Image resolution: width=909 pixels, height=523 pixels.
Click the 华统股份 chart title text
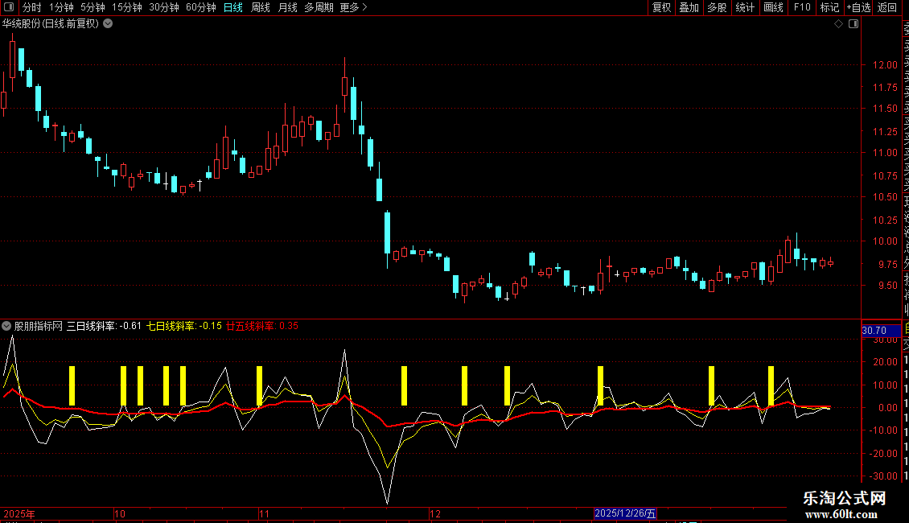(51, 24)
